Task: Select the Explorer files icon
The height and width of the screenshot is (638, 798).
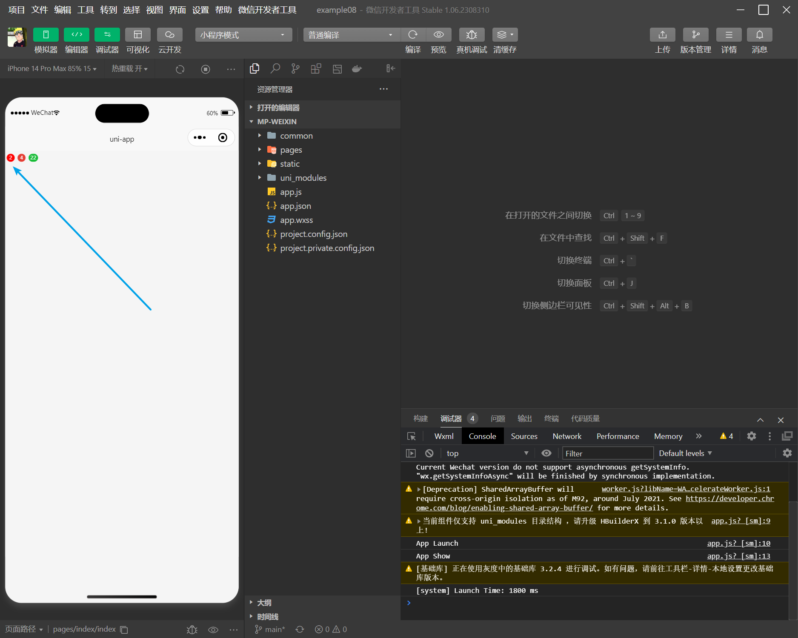Action: (255, 68)
